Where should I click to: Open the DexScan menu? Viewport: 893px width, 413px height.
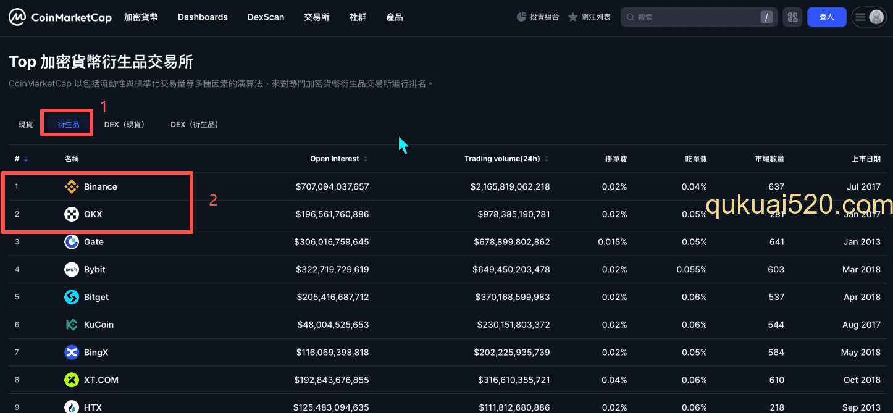click(x=266, y=17)
